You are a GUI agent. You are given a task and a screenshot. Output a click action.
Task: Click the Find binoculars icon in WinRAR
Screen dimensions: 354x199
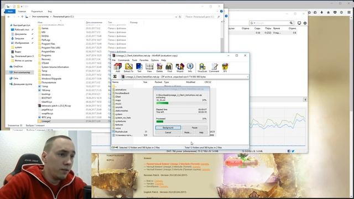point(169,67)
